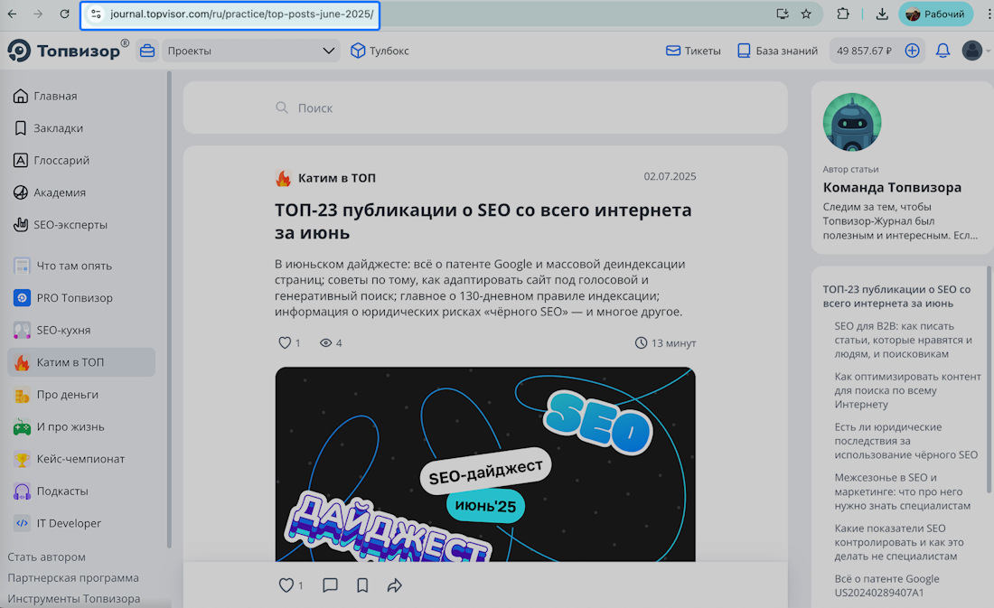Open Закладки in the sidebar
The height and width of the screenshot is (608, 994).
[58, 128]
